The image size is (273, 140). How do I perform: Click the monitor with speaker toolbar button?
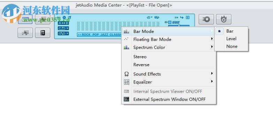pyautogui.click(x=25, y=33)
